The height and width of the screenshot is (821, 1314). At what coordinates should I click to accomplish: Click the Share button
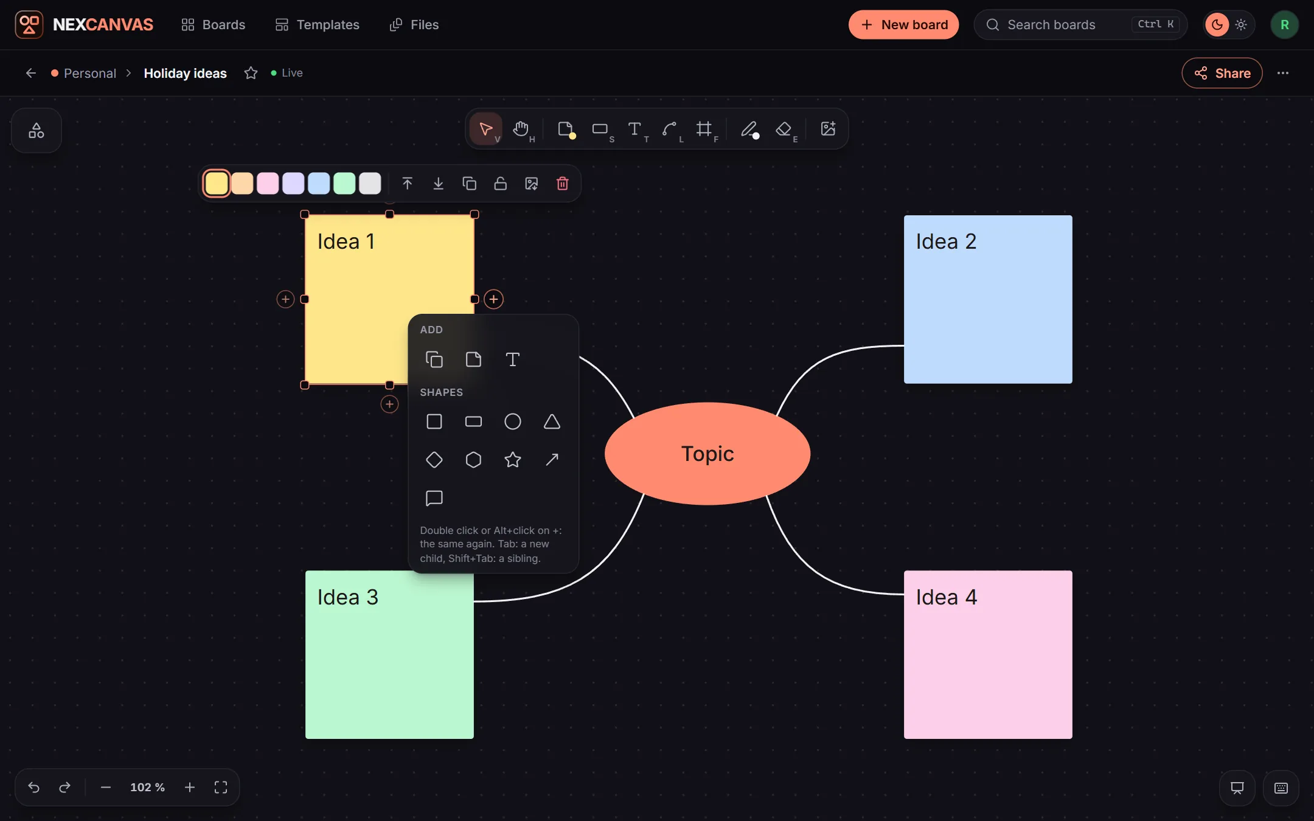point(1222,73)
